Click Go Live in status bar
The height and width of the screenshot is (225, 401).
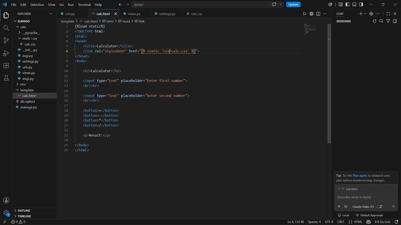click(382, 222)
